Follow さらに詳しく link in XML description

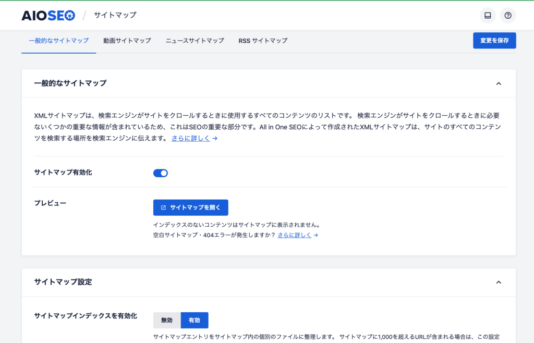click(191, 139)
